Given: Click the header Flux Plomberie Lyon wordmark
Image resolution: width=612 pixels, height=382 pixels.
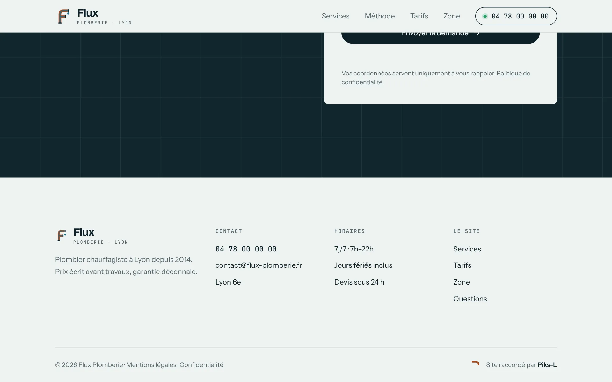Looking at the screenshot, I should point(104,16).
